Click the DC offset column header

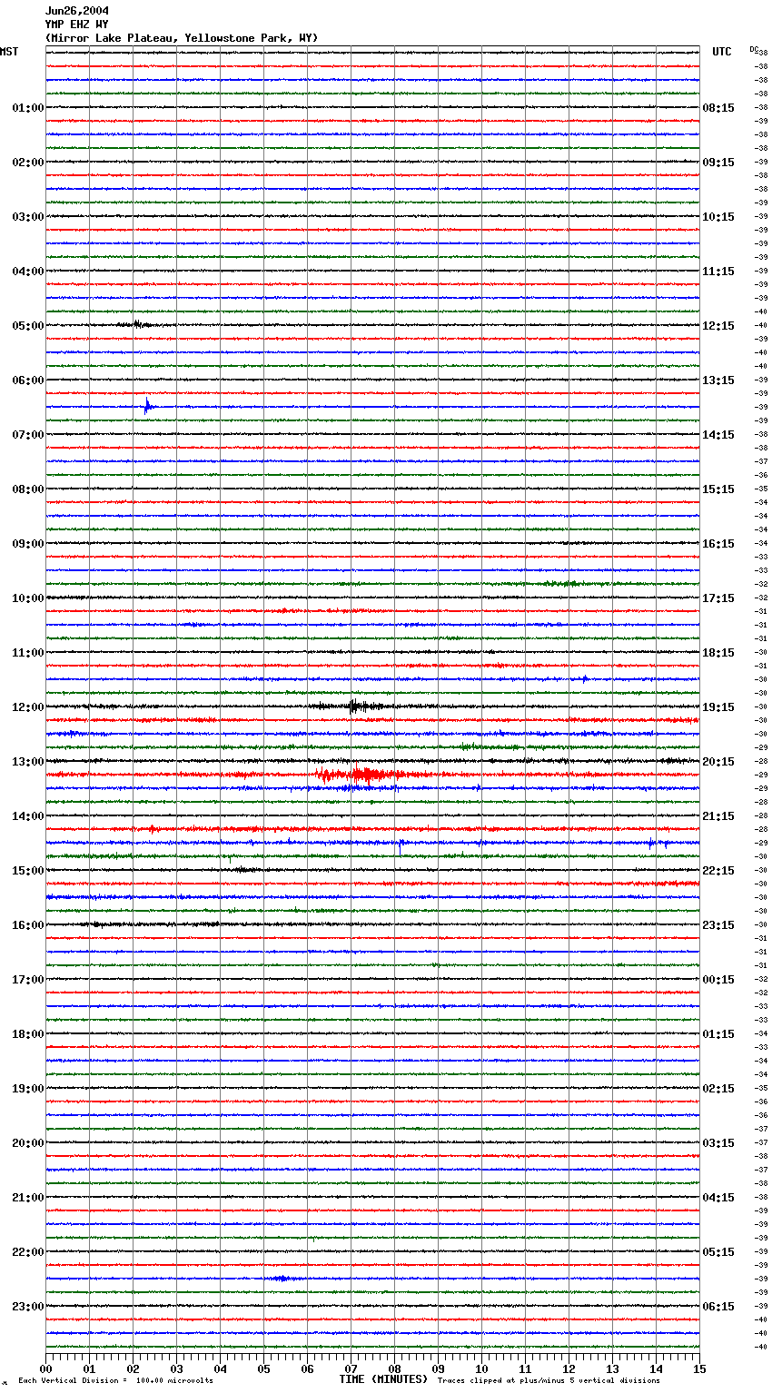pos(755,49)
